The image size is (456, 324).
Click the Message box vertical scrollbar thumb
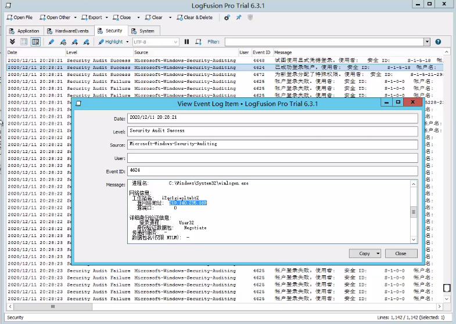click(x=414, y=212)
